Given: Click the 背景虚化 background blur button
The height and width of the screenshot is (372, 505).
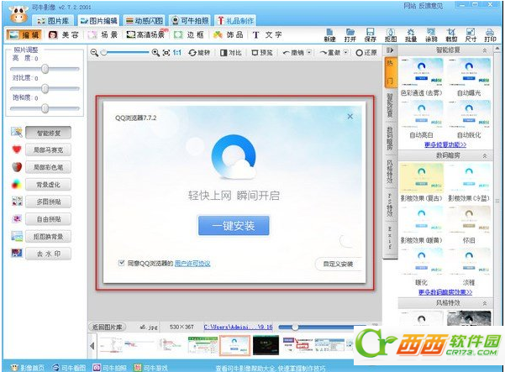Looking at the screenshot, I should pyautogui.click(x=48, y=185).
